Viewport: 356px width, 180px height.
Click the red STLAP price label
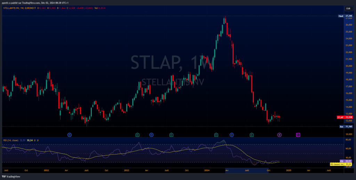pos(345,117)
